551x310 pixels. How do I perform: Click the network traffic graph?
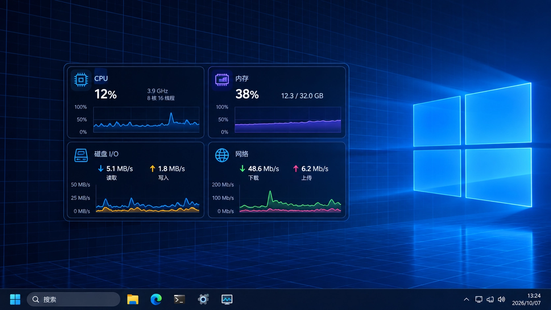(290, 198)
